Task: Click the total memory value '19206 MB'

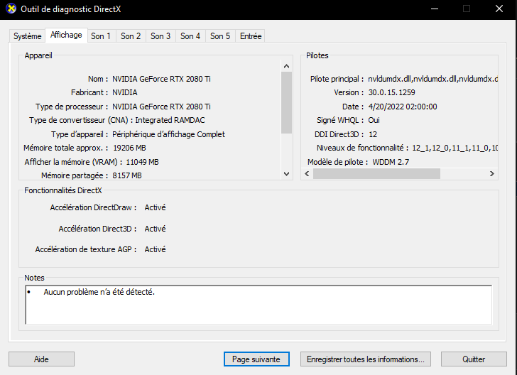Action: 129,148
